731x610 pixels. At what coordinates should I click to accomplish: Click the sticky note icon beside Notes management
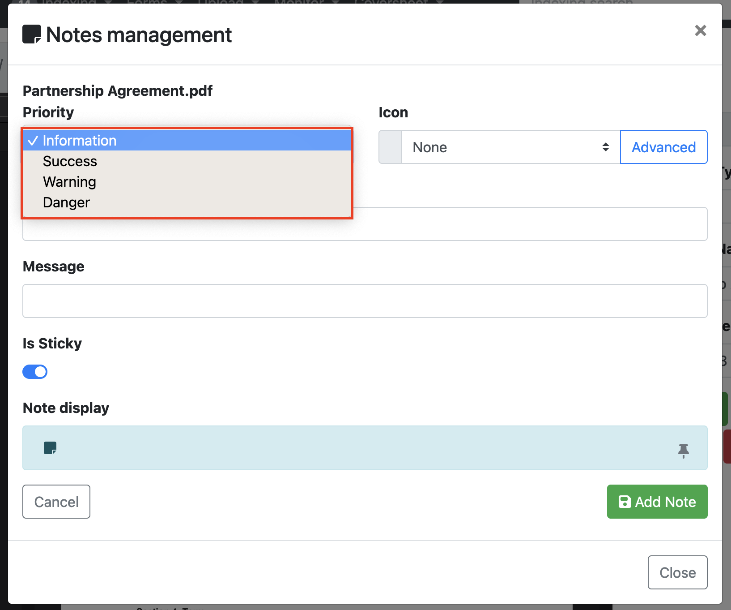pyautogui.click(x=32, y=34)
